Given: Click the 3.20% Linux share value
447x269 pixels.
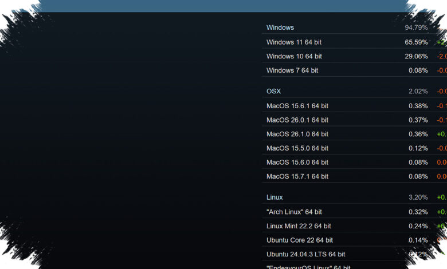Looking at the screenshot, I should point(418,197).
